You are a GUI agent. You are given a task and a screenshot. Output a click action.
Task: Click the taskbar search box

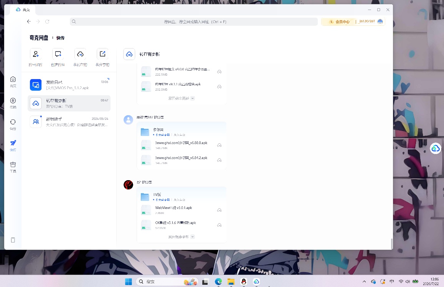coord(167,282)
